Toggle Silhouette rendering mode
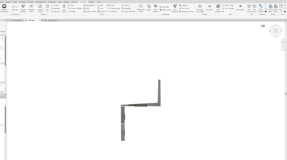This screenshot has height=160, width=287. [164, 7]
